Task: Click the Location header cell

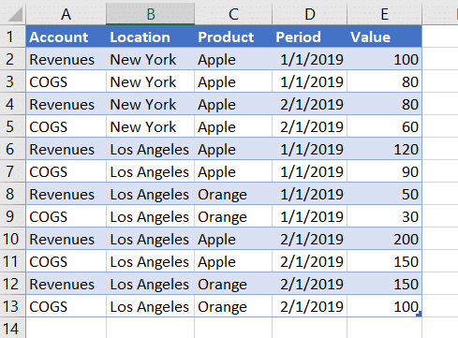Action: (150, 37)
